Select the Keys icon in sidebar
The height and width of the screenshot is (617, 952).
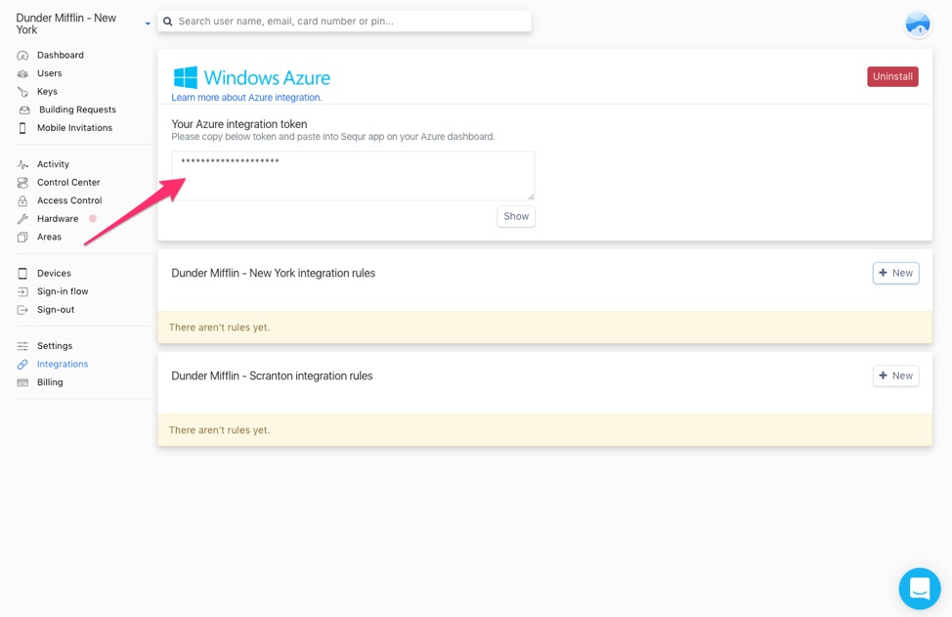(x=22, y=92)
